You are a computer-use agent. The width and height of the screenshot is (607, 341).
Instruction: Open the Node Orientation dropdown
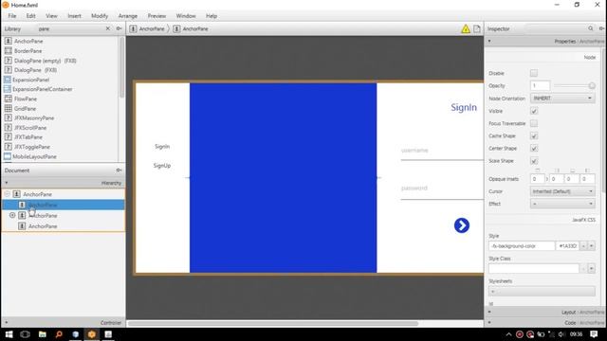[x=562, y=99]
